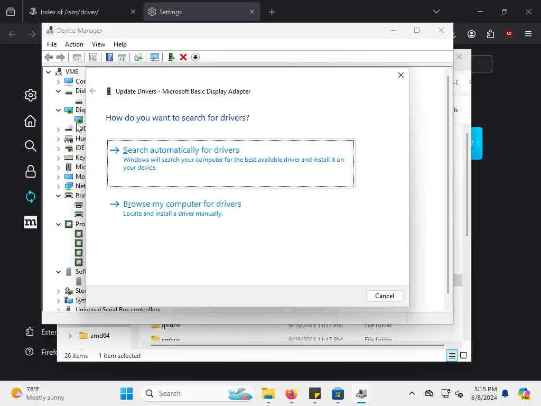Collapse the Print queues tree node
Viewport: 541px width, 406px height.
pos(58,196)
